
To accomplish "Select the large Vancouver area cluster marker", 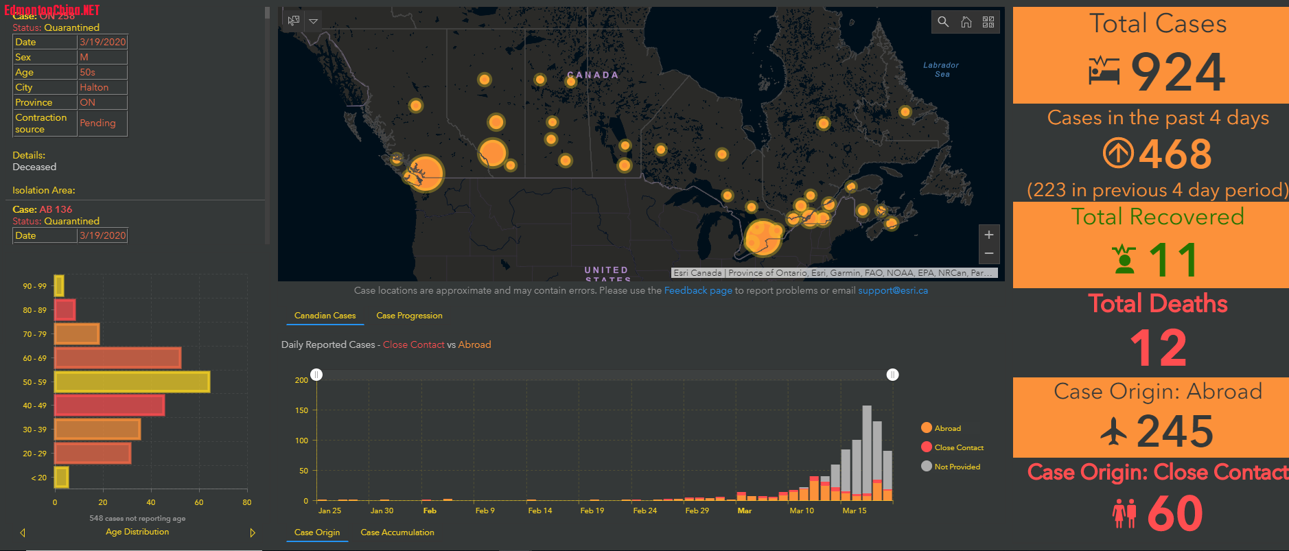I will (x=426, y=173).
